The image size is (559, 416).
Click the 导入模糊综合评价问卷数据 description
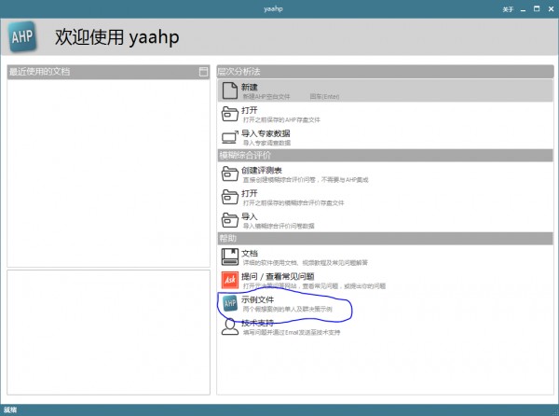(x=279, y=226)
